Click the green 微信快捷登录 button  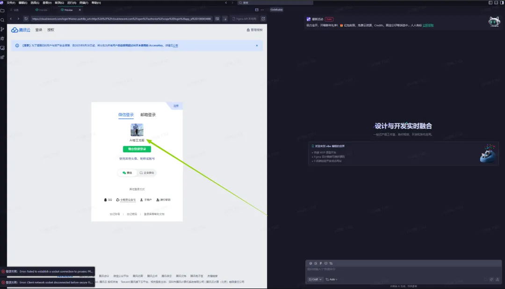point(137,149)
